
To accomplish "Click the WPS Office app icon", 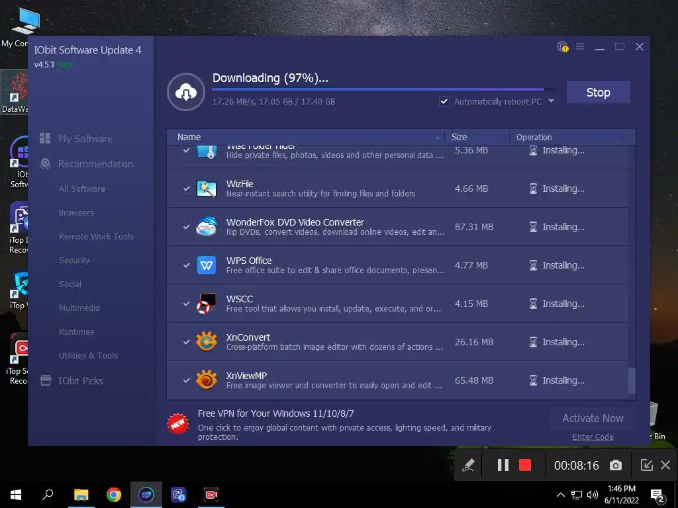I will [x=207, y=265].
